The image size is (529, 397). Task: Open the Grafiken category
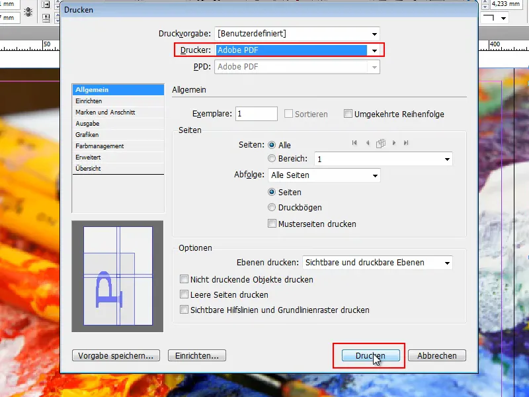pyautogui.click(x=118, y=135)
